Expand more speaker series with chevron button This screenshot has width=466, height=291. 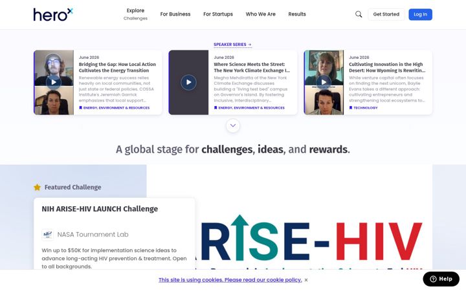[x=233, y=125]
